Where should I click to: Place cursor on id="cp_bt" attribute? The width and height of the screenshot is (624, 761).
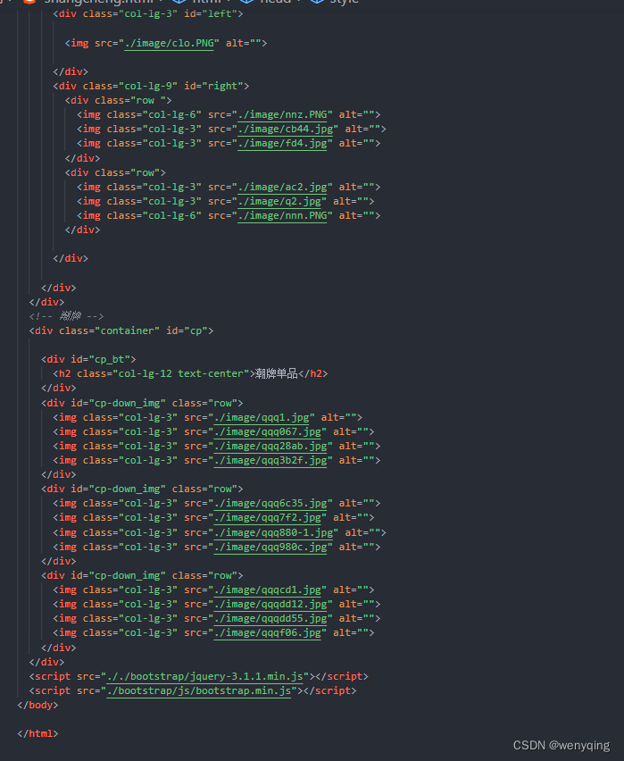101,359
